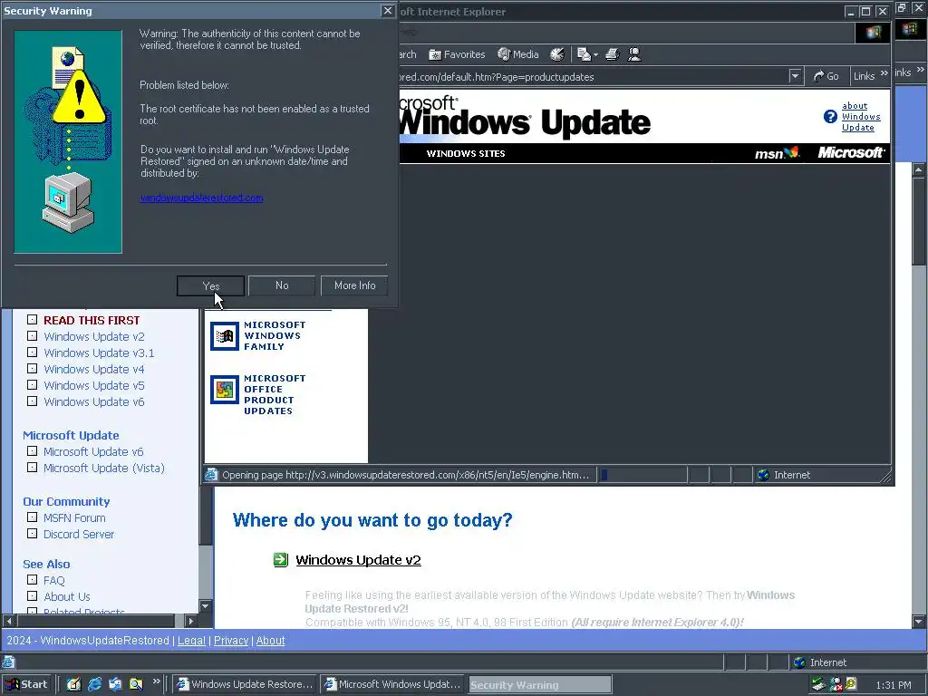The width and height of the screenshot is (928, 696).
Task: Click the Mail toolbar icon
Action: (584, 54)
